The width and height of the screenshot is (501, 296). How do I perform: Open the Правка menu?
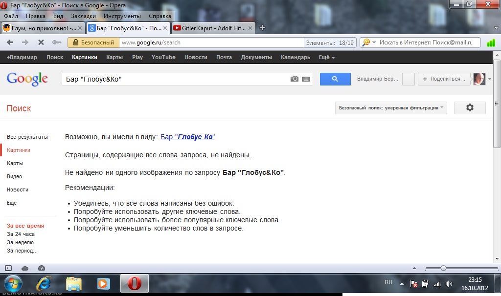pos(35,16)
